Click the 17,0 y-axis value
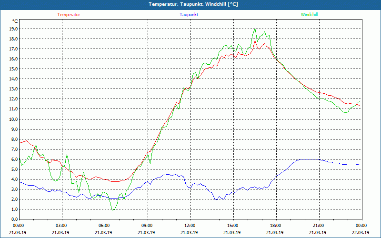Viewport: 381px width, 238px height. (x=13, y=49)
